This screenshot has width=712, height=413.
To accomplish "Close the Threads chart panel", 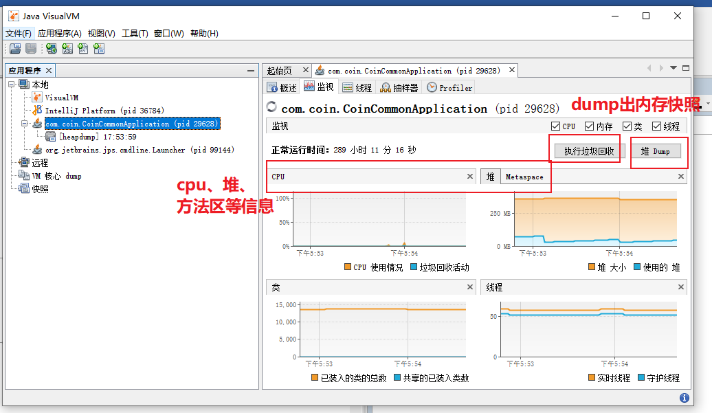I will click(x=680, y=287).
